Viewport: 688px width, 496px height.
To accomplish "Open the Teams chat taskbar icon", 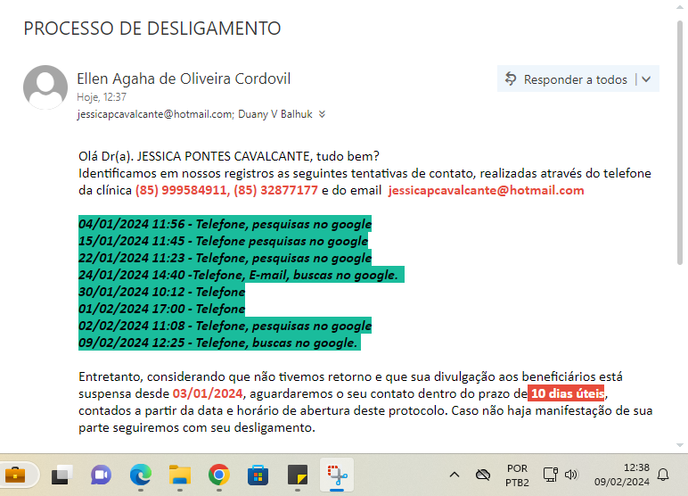I will point(102,474).
